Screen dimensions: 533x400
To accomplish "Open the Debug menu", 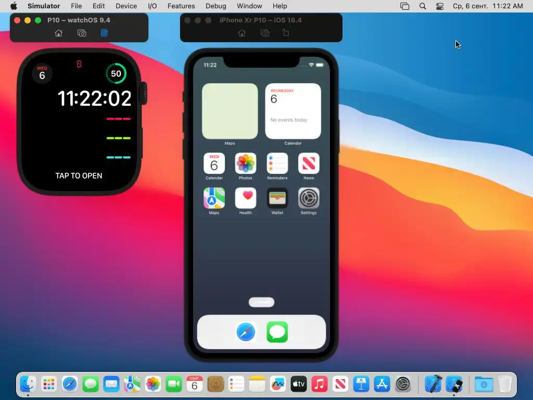I will pos(216,6).
